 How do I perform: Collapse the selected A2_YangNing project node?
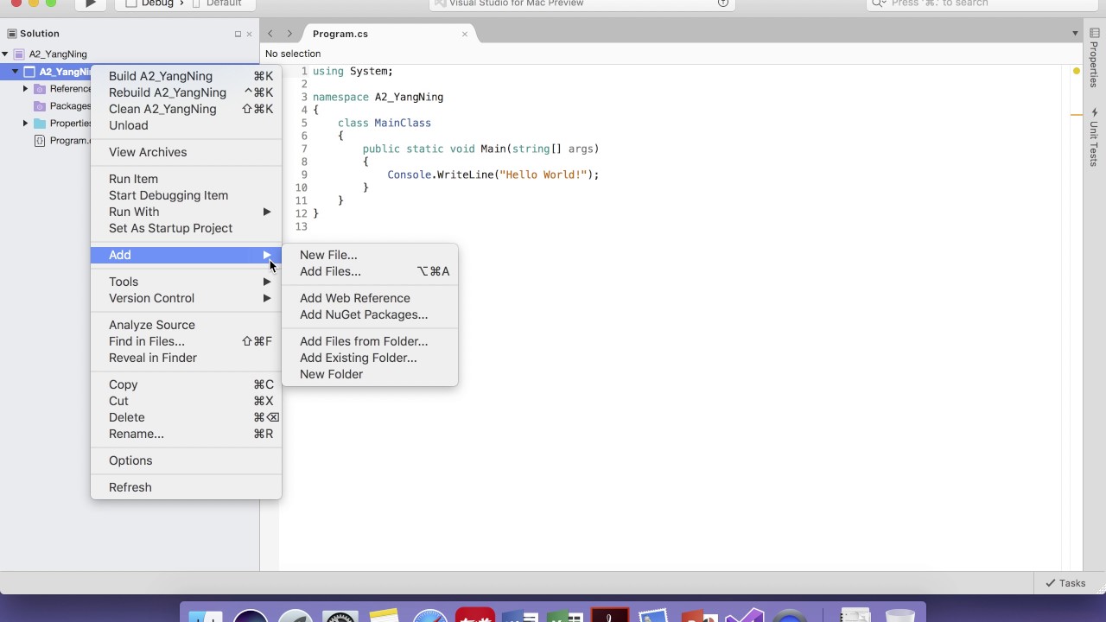[x=16, y=72]
